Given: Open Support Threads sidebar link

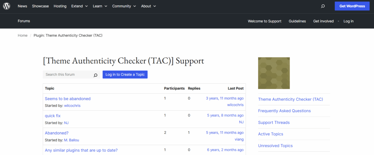Looking at the screenshot, I should tap(274, 123).
